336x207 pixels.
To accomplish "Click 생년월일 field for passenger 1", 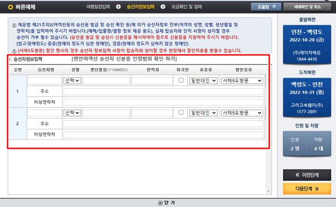I will (106, 81).
